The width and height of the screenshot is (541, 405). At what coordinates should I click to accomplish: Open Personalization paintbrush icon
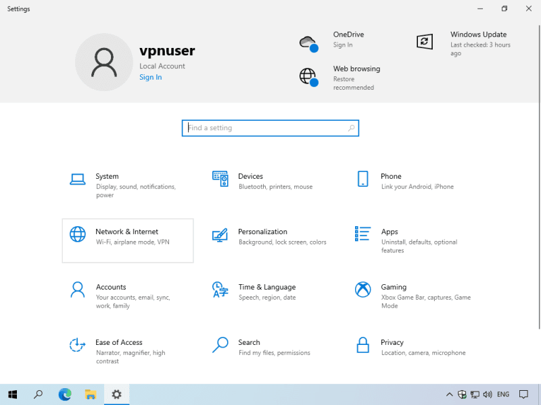point(220,234)
